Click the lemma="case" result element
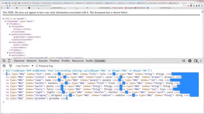 coord(93,77)
